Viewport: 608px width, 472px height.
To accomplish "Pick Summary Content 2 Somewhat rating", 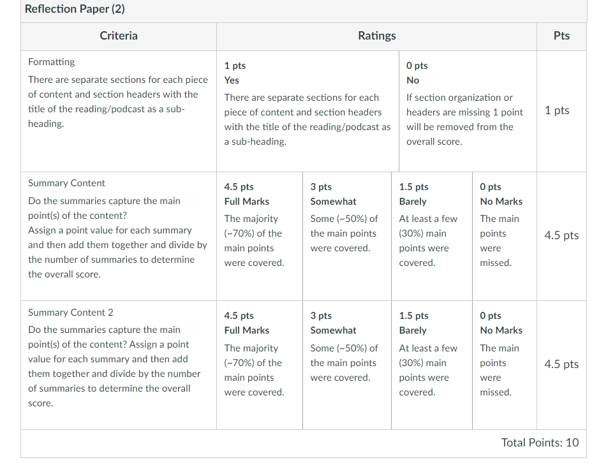I will [346, 365].
